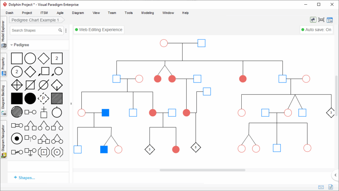Choose the square-circle couple with double slash

coord(17,152)
